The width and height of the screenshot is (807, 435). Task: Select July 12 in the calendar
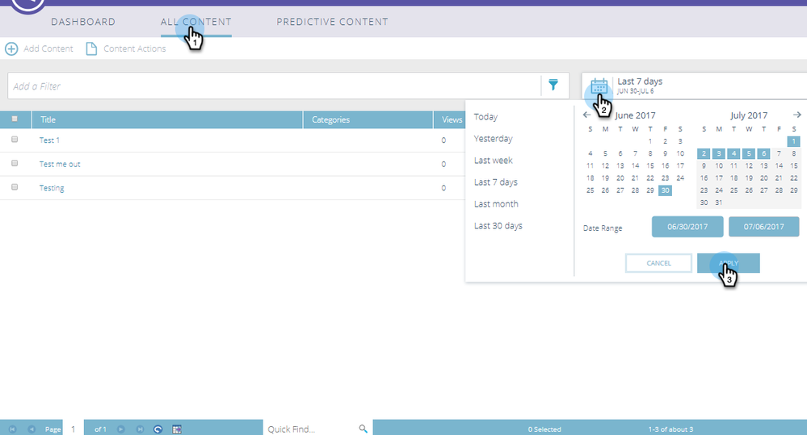tap(749, 165)
